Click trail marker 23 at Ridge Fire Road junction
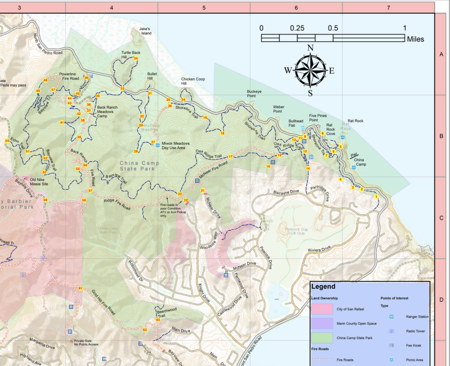This screenshot has height=366, width=450. point(180,194)
